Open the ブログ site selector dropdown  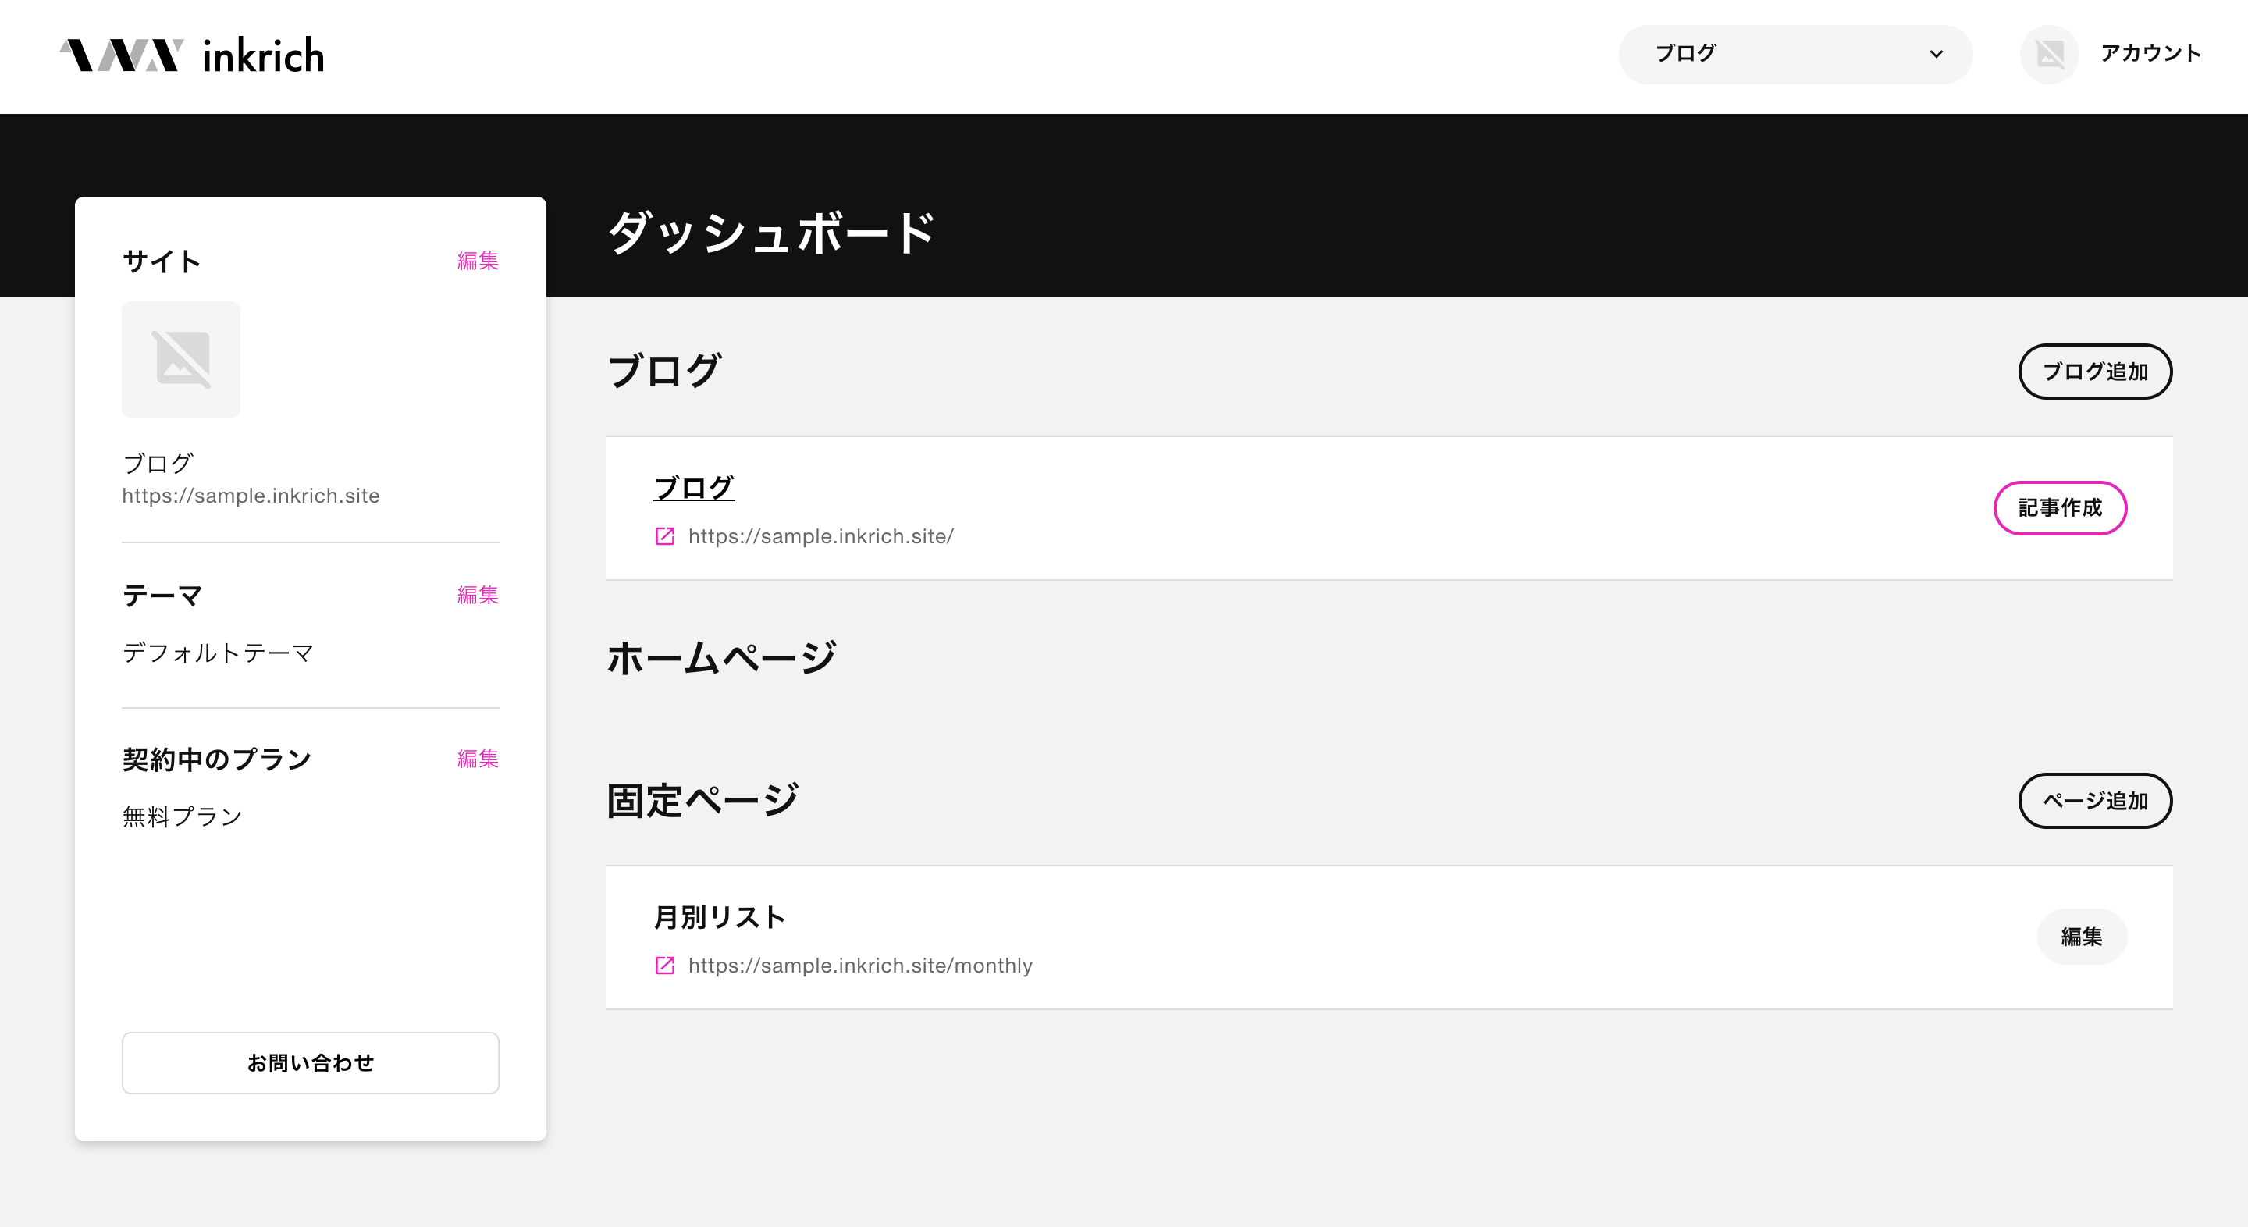coord(1795,54)
